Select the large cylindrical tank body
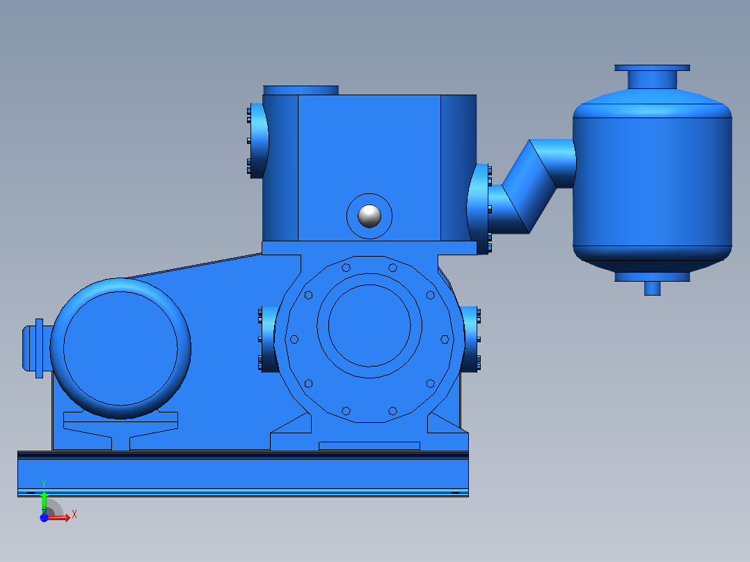Screen dimensions: 750x562 pos(652,182)
